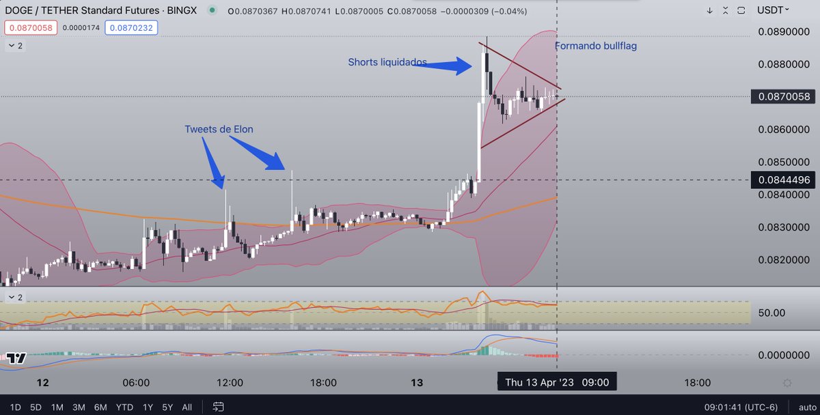
Task: Click the 0.0830000 price scale label
Action: coord(784,227)
